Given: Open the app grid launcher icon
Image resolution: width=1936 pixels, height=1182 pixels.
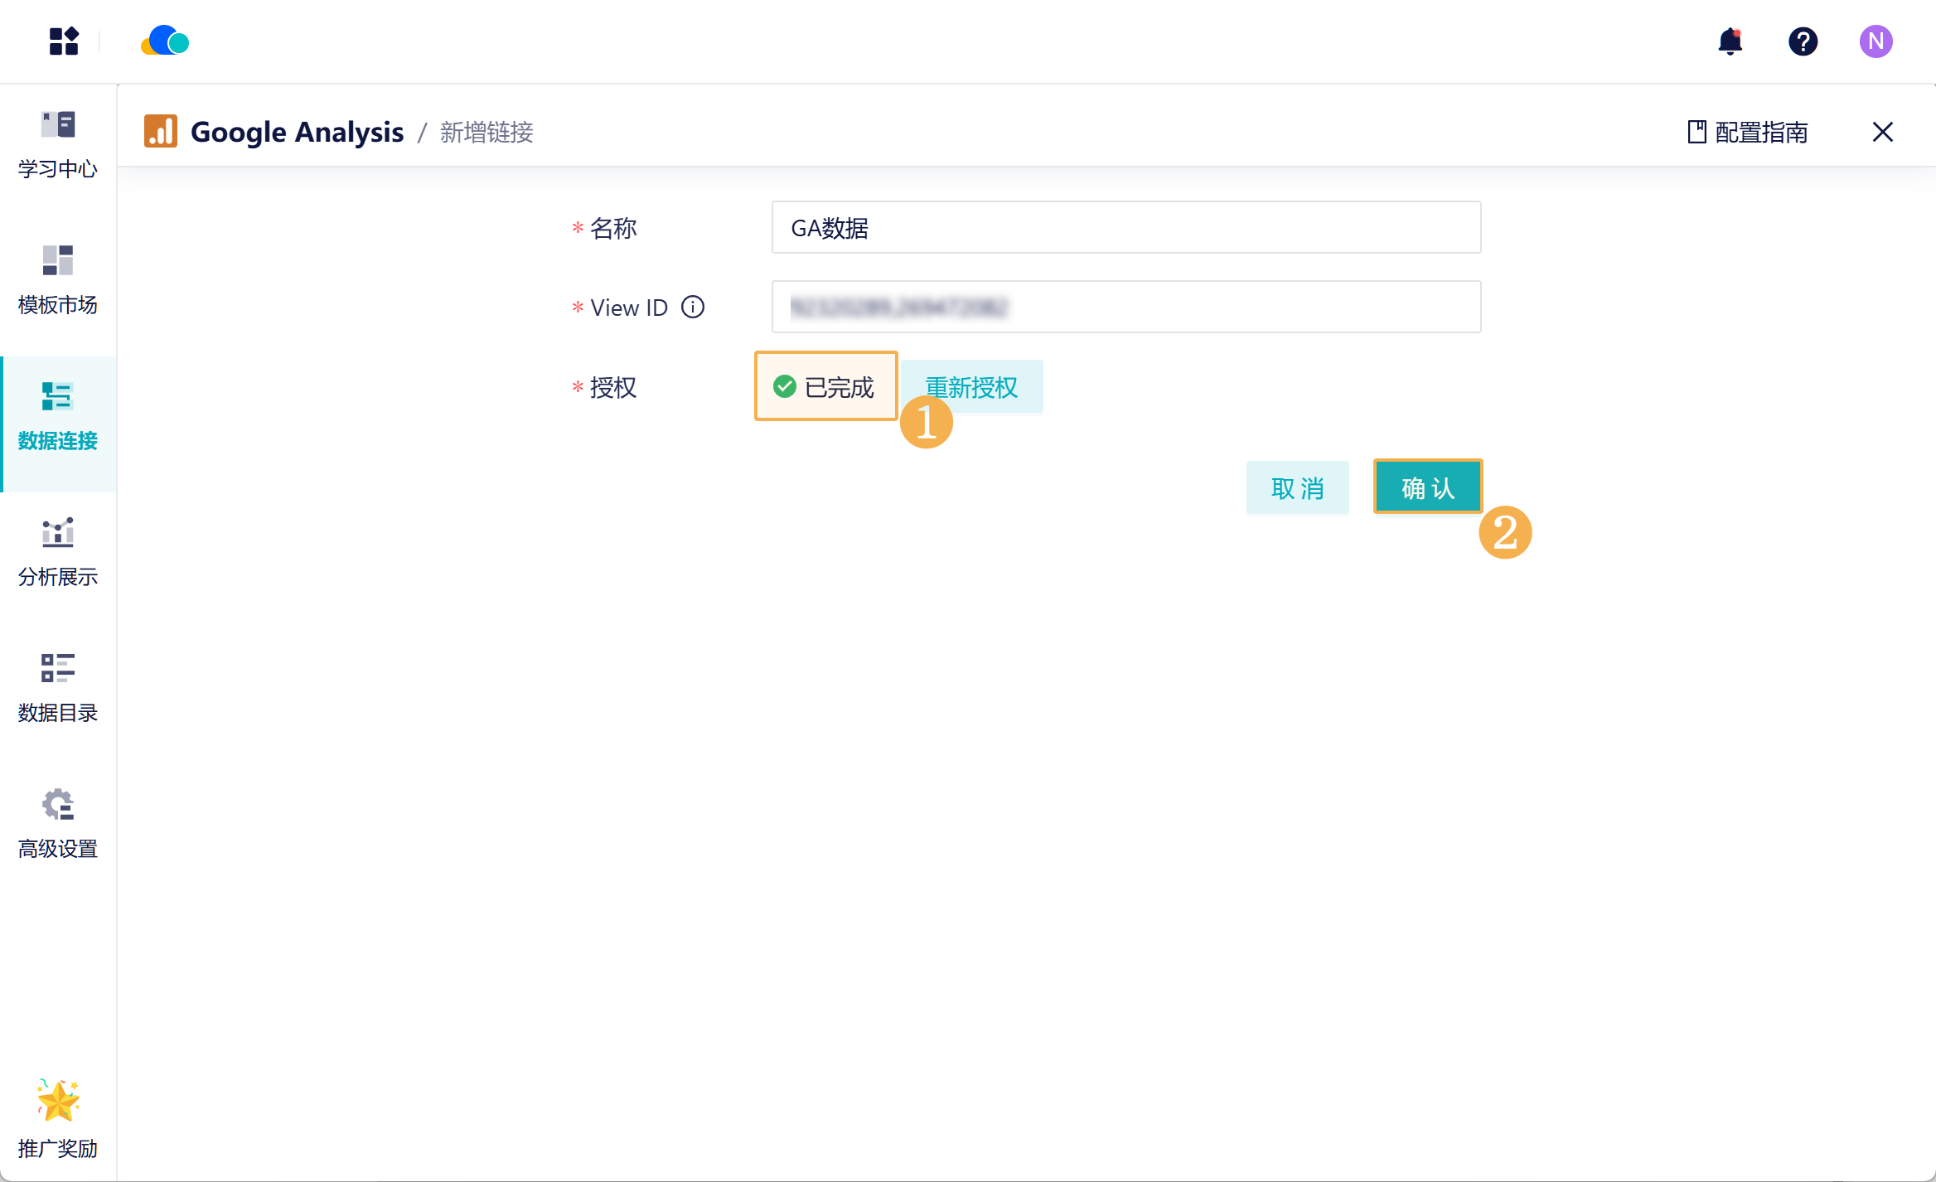Looking at the screenshot, I should coord(64,41).
